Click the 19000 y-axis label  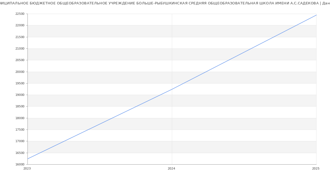pyautogui.click(x=20, y=95)
